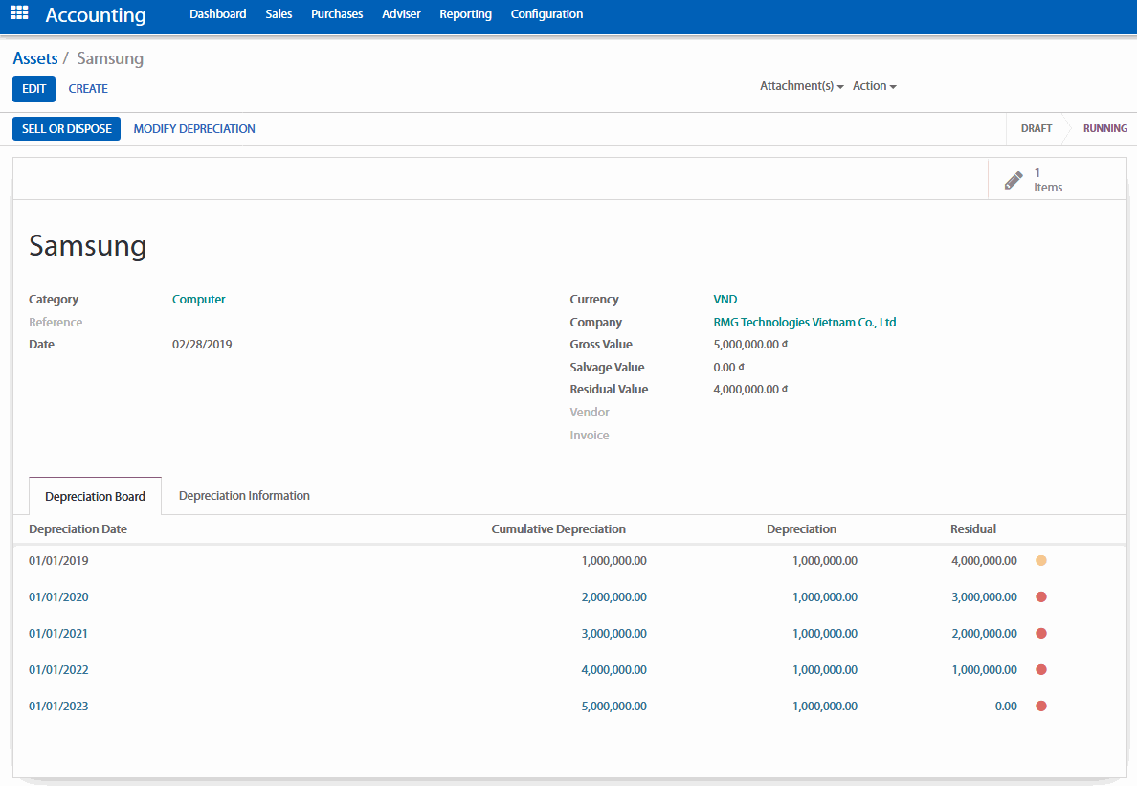Screen dimensions: 1137x786
Task: Click the pencil Items icon
Action: (x=1014, y=180)
